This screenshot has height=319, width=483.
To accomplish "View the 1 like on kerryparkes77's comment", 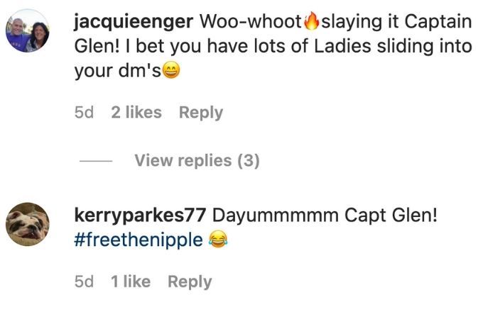I will coord(131,281).
